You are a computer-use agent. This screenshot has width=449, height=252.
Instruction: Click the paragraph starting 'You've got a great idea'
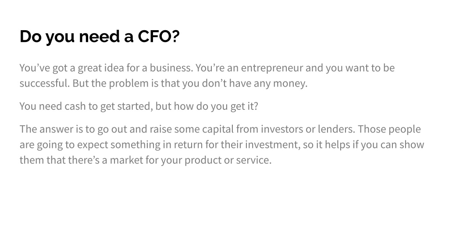tap(207, 75)
